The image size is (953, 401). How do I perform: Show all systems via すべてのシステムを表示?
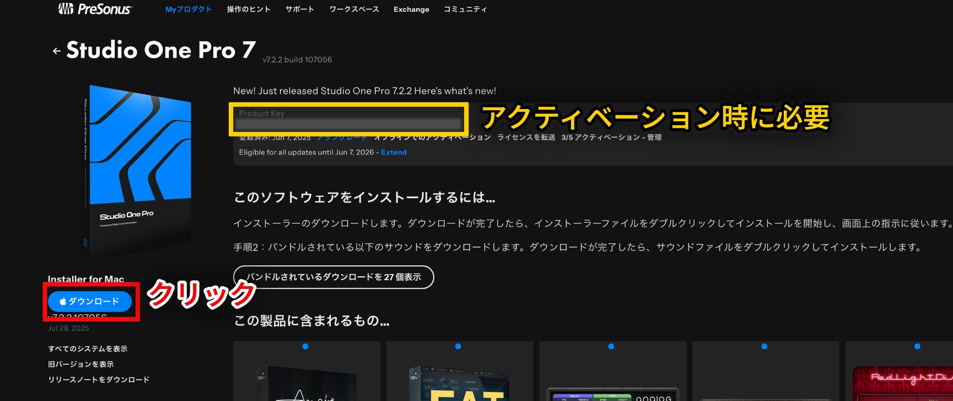point(88,349)
